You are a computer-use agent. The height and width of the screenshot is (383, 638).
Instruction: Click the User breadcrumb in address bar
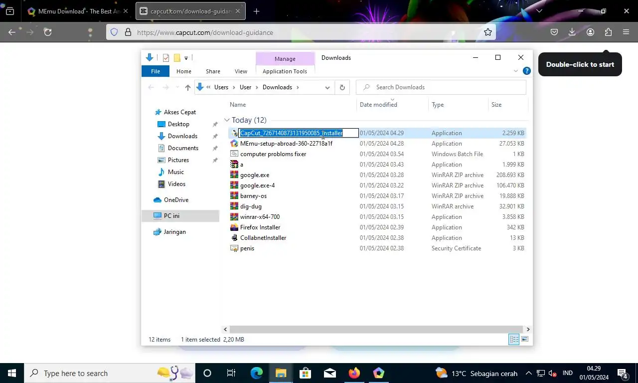pos(246,87)
